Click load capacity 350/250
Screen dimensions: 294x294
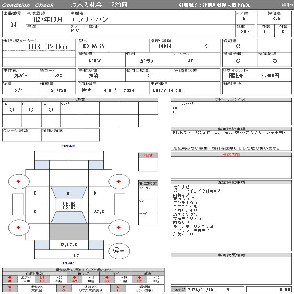[57, 90]
